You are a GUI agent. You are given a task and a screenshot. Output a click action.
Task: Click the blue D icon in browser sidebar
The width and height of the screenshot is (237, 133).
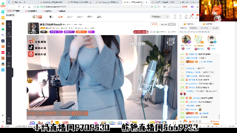[3, 70]
